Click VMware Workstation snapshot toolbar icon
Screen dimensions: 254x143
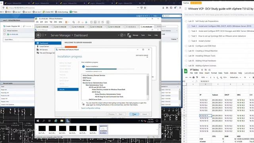(x=79, y=22)
